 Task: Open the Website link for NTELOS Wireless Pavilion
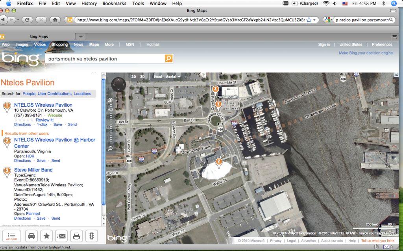55,115
